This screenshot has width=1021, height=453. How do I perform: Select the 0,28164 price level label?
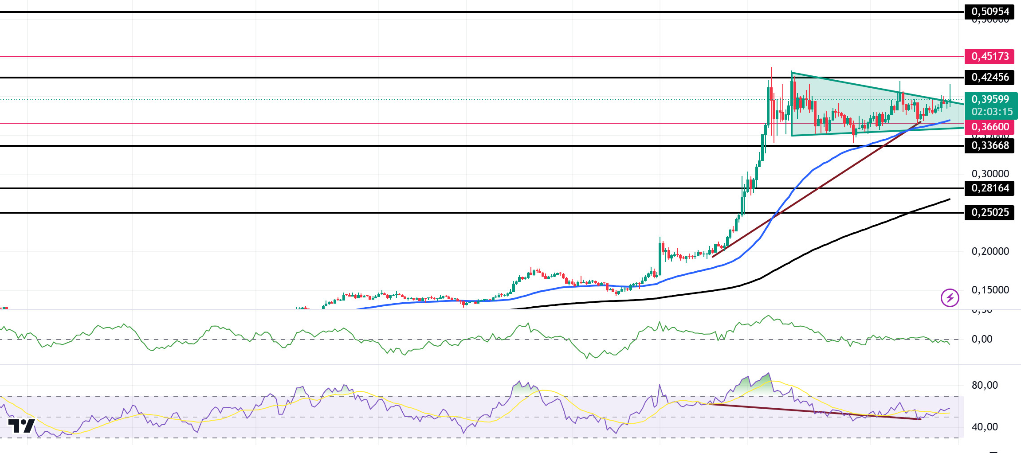pos(990,188)
